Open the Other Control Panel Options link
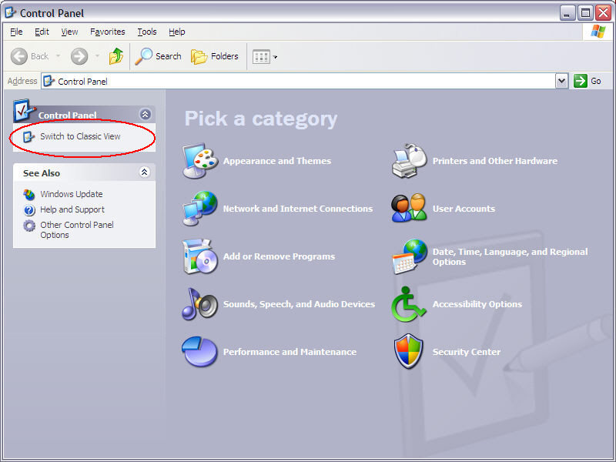The image size is (616, 462). click(x=77, y=229)
